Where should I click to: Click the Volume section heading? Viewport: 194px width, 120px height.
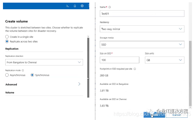coord(10,93)
